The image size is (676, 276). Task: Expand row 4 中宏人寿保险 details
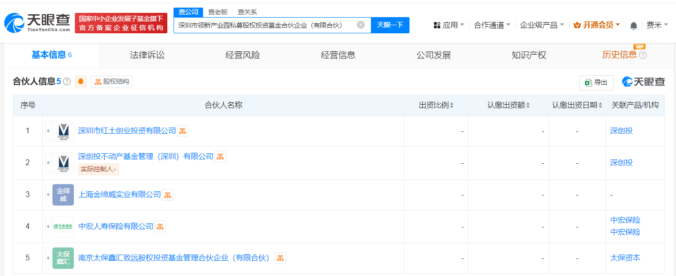pyautogui.click(x=48, y=227)
